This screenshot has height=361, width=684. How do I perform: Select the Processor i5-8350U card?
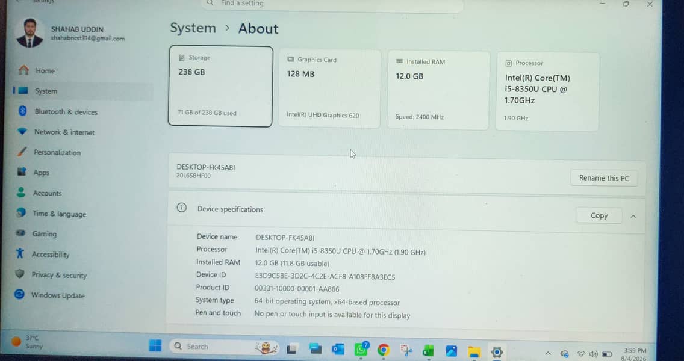[547, 91]
